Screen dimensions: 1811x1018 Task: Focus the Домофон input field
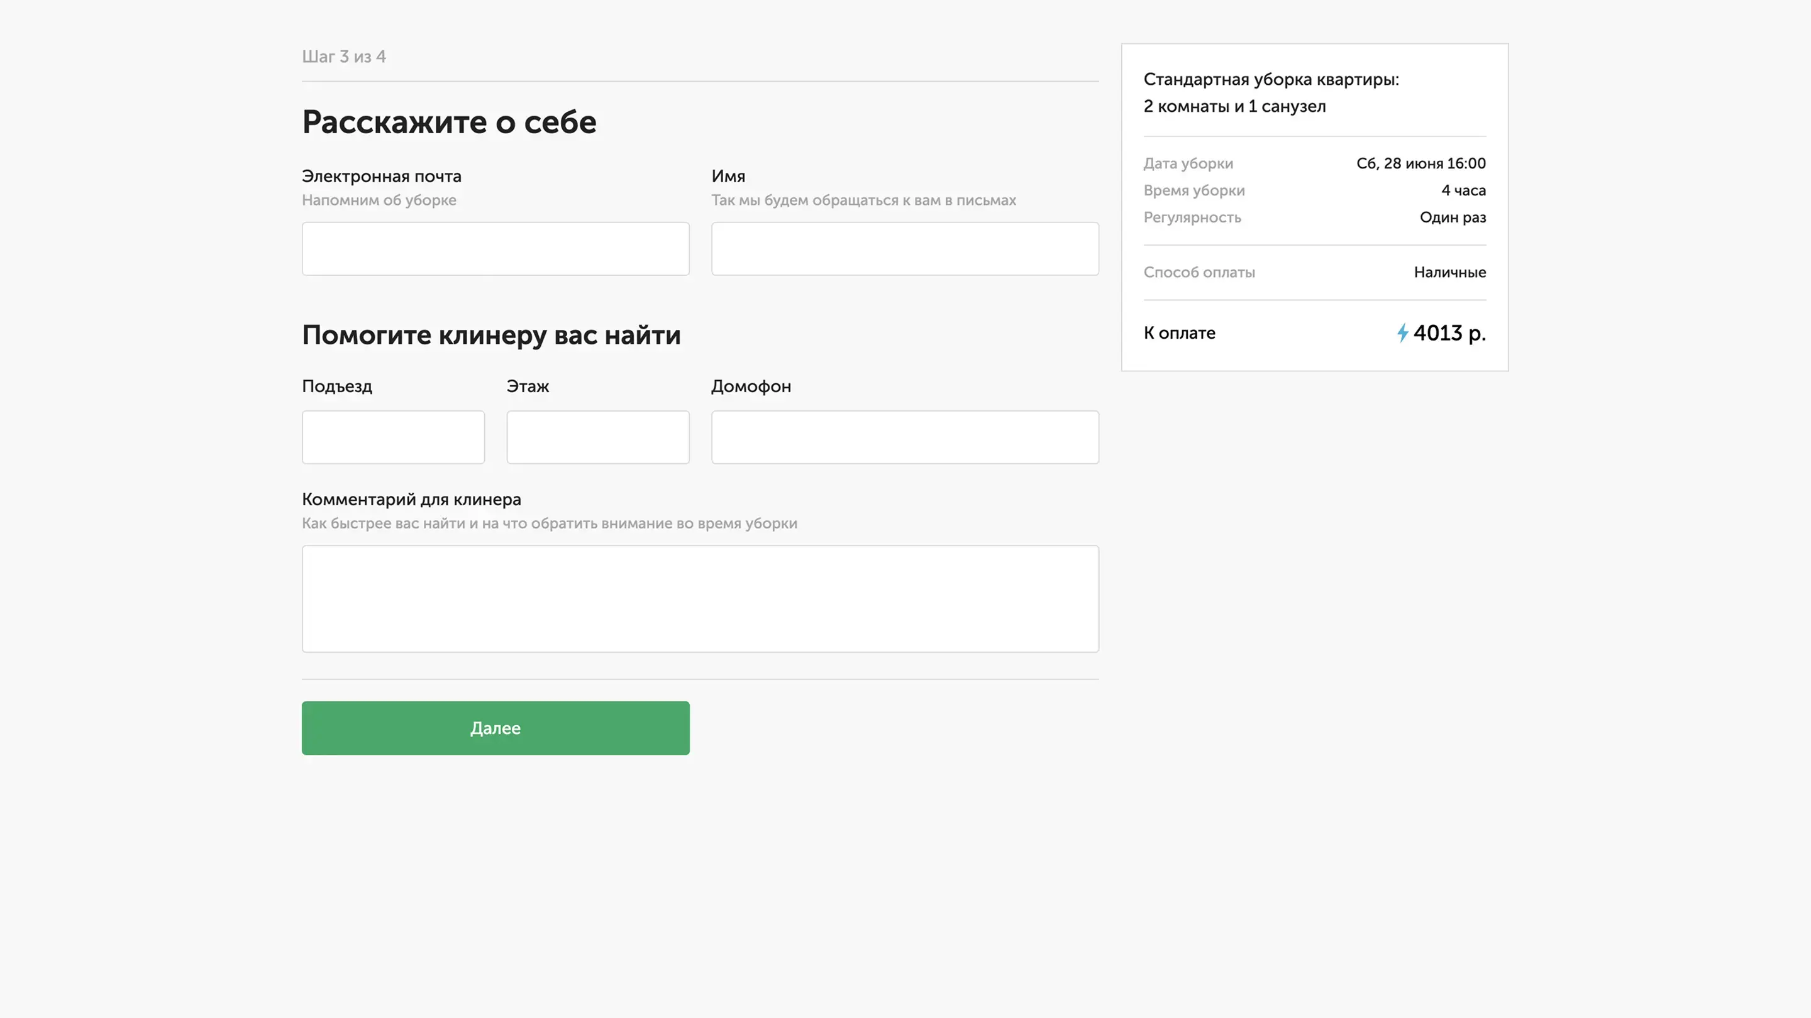click(x=904, y=437)
